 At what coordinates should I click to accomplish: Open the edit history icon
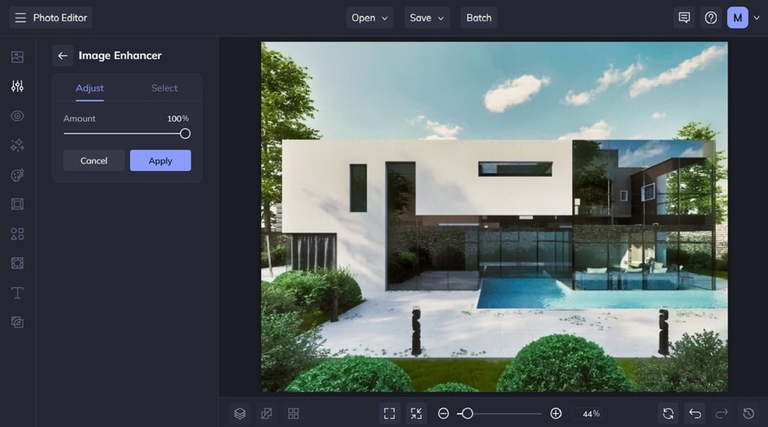748,414
